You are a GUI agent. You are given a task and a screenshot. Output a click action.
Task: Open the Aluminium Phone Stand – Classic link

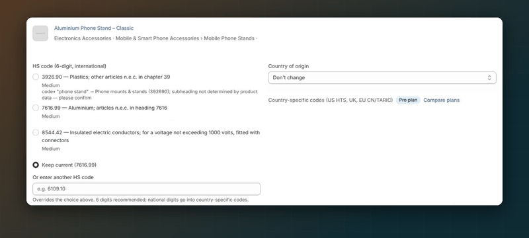(94, 28)
